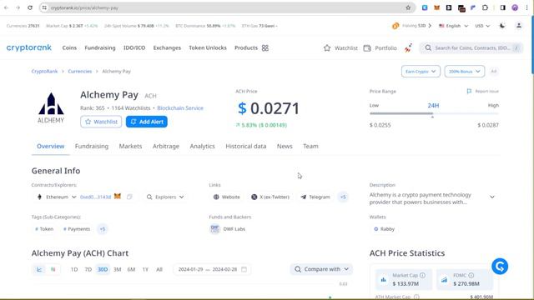This screenshot has height=300, width=534.
Task: Bookmark this page with star icon
Action: [408, 7]
